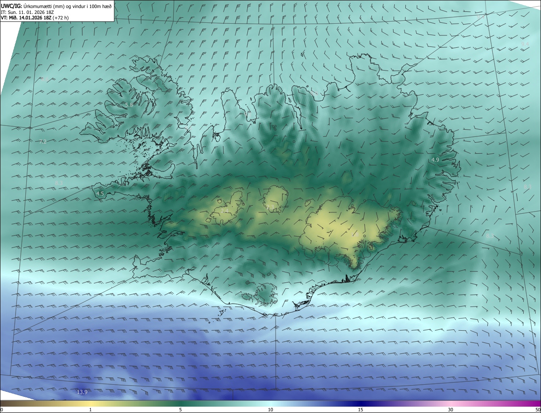Click the colorbar label 0
The image size is (541, 413).
[x=2, y=410]
